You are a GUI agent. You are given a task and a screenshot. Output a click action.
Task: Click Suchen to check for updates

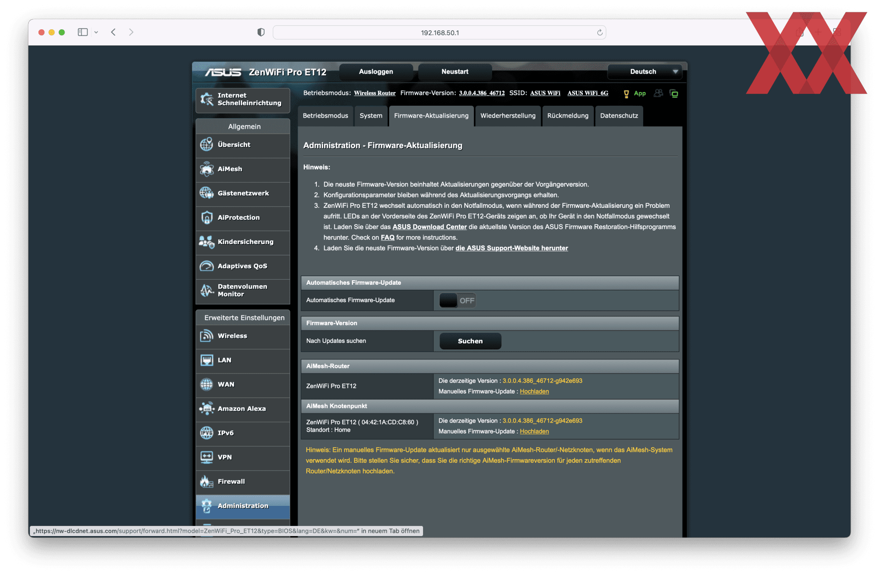click(x=470, y=341)
